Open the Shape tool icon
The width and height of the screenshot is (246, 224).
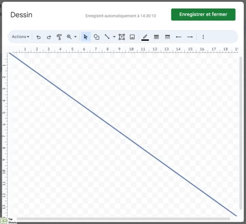[97, 37]
